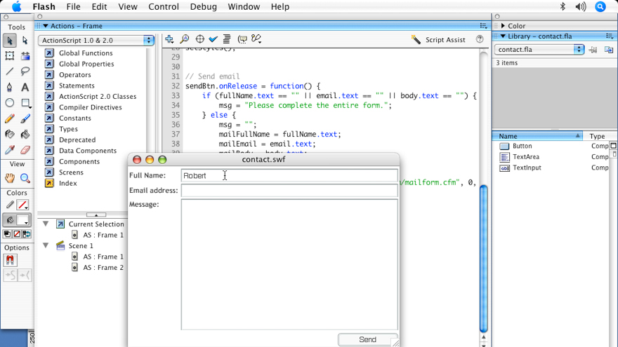Toggle Script Assist mode
Image resolution: width=618 pixels, height=347 pixels.
tap(438, 40)
